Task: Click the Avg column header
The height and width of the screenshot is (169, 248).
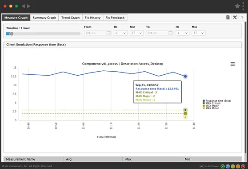Action: pos(93,159)
